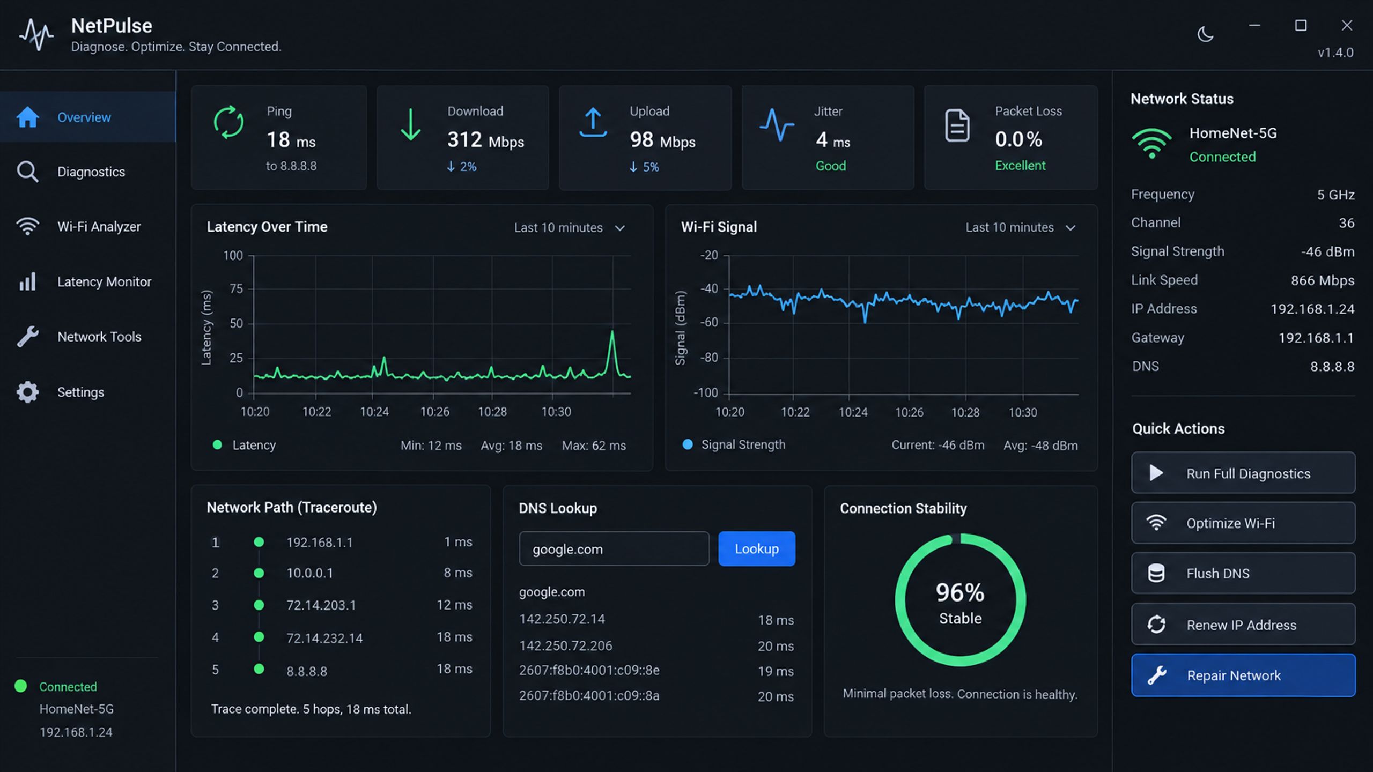Click the Settings gear icon
The height and width of the screenshot is (772, 1373).
click(27, 392)
